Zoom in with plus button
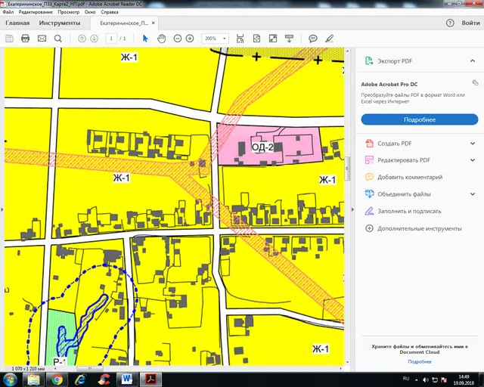This screenshot has height=387, width=484. pos(190,39)
